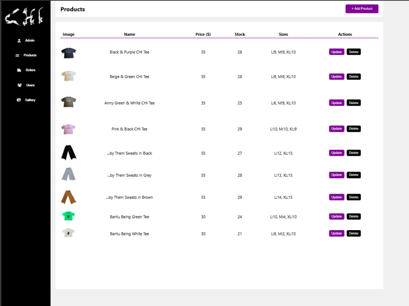This screenshot has width=409, height=306.
Task: Click the Sizes column header
Action: click(x=283, y=34)
